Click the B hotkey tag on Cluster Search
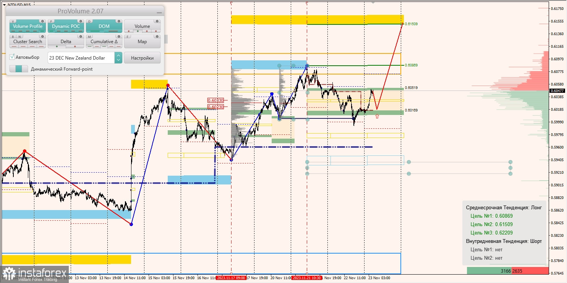 pos(13,37)
